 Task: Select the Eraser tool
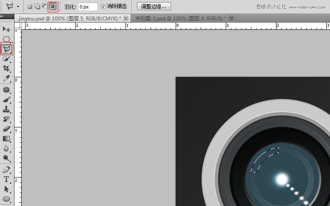pyautogui.click(x=6, y=129)
